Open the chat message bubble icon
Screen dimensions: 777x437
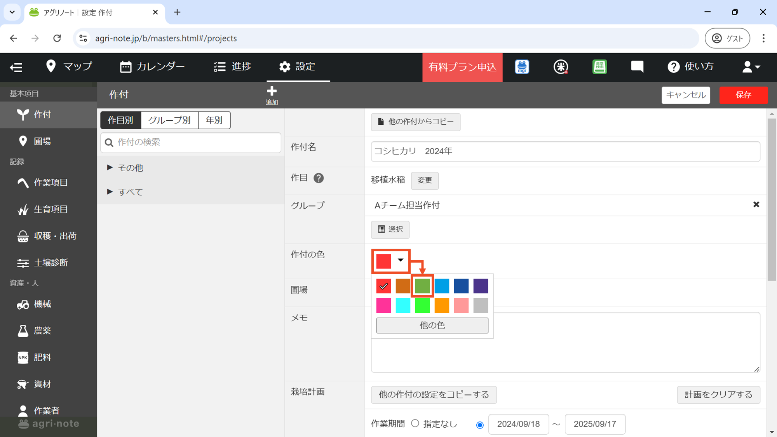click(x=637, y=67)
